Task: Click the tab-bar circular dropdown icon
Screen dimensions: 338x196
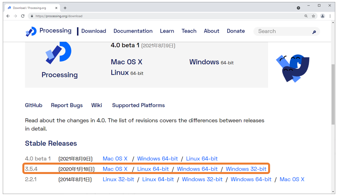Action: pyautogui.click(x=298, y=8)
